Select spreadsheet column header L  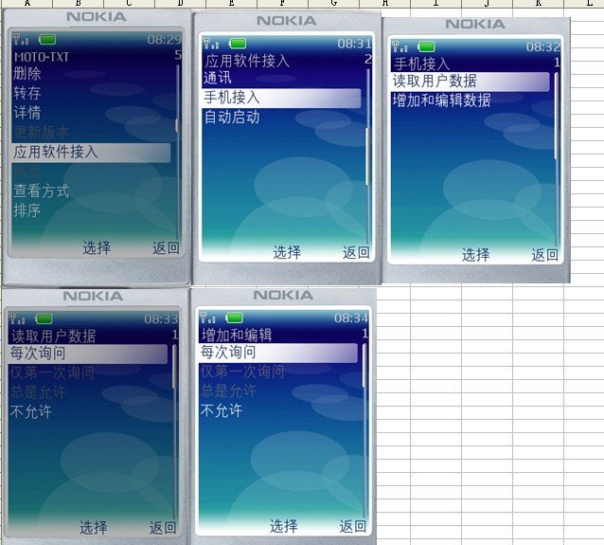[590, 4]
